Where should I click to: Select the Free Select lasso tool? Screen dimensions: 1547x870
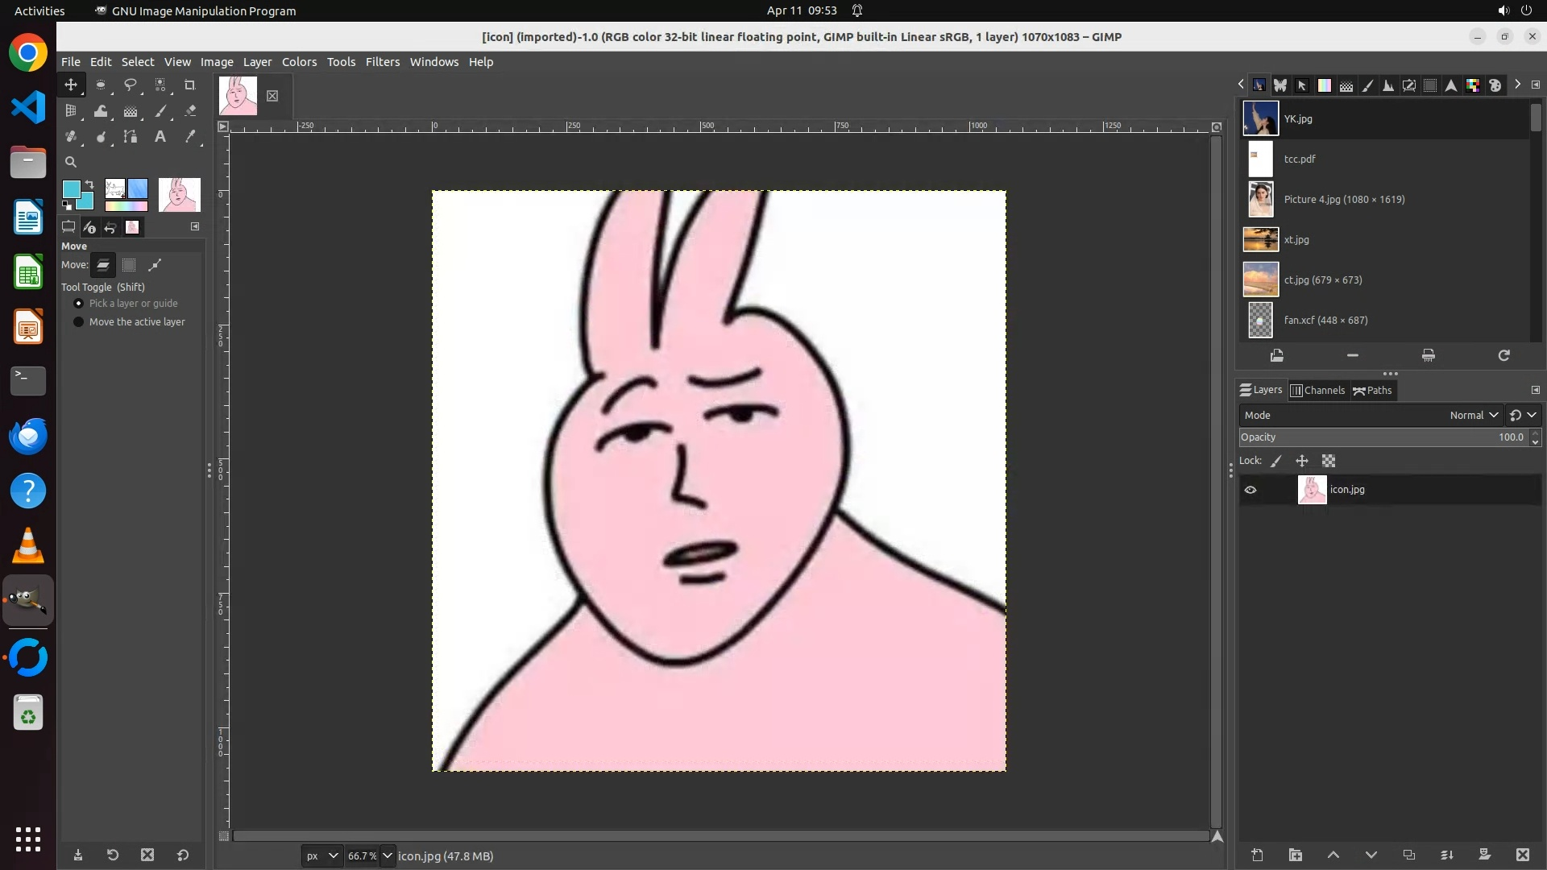point(130,85)
